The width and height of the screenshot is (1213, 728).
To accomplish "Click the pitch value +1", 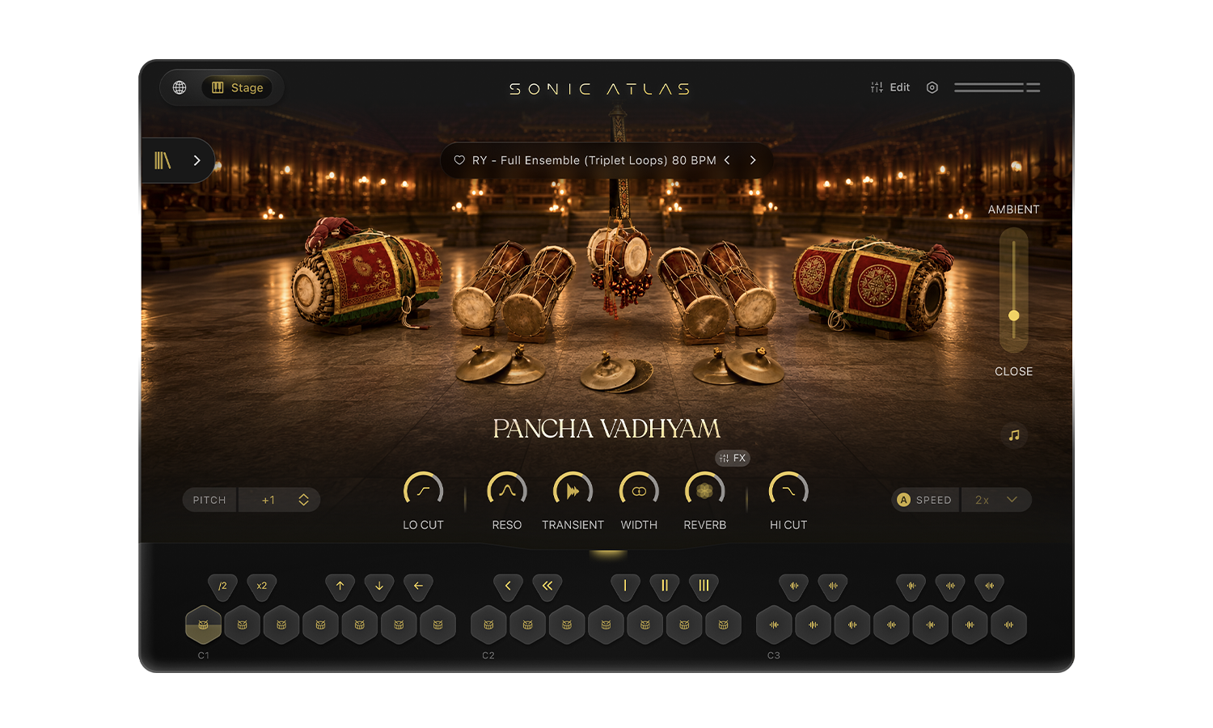I will point(268,500).
